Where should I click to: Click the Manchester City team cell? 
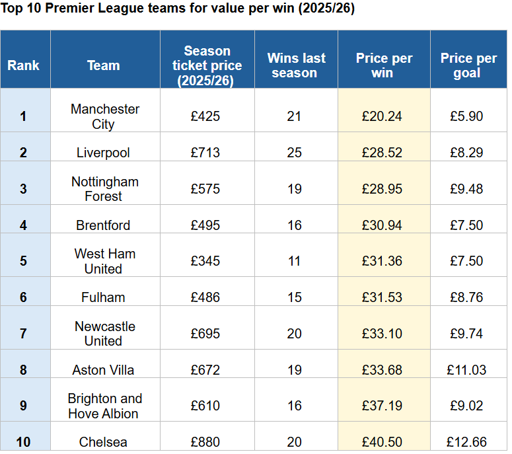pyautogui.click(x=104, y=116)
